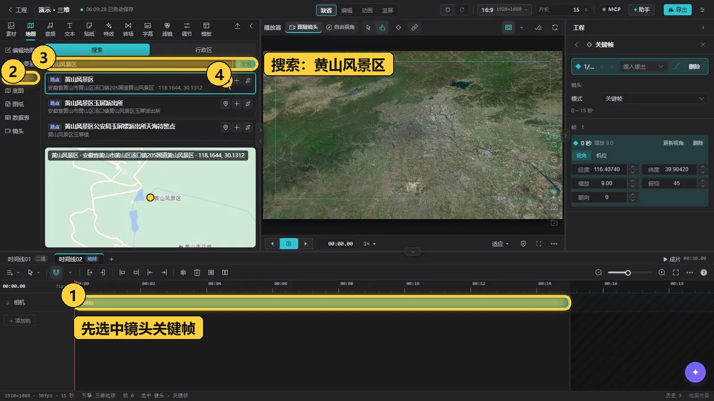Toggle 跟随镜头 follow camera mode

(x=304, y=27)
